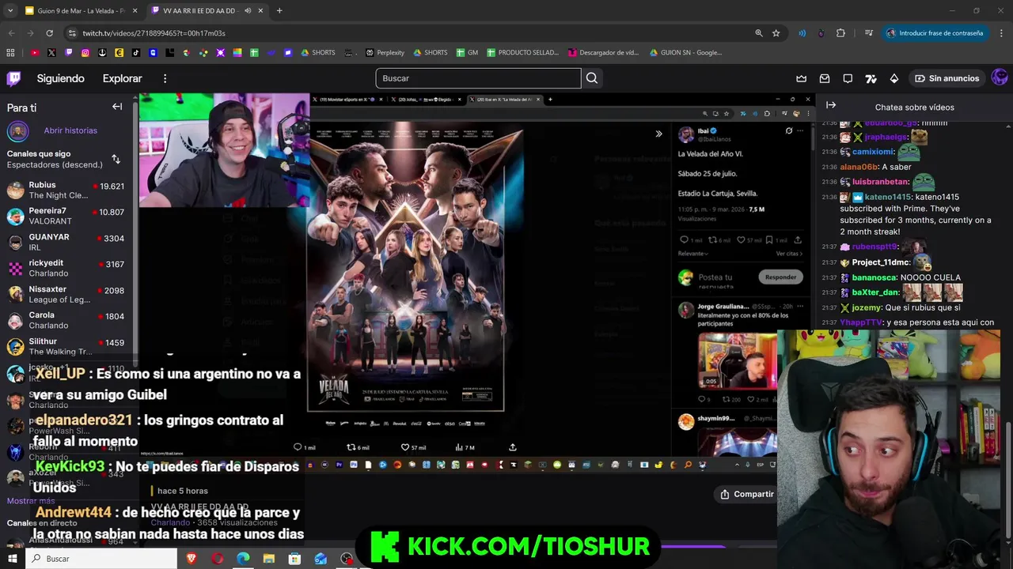Open the browser apps grid shortcut
The height and width of the screenshot is (569, 1013).
point(10,53)
